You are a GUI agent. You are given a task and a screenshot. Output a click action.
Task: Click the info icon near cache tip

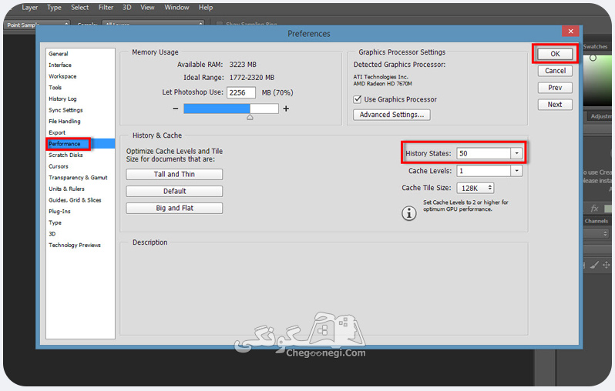click(x=408, y=213)
